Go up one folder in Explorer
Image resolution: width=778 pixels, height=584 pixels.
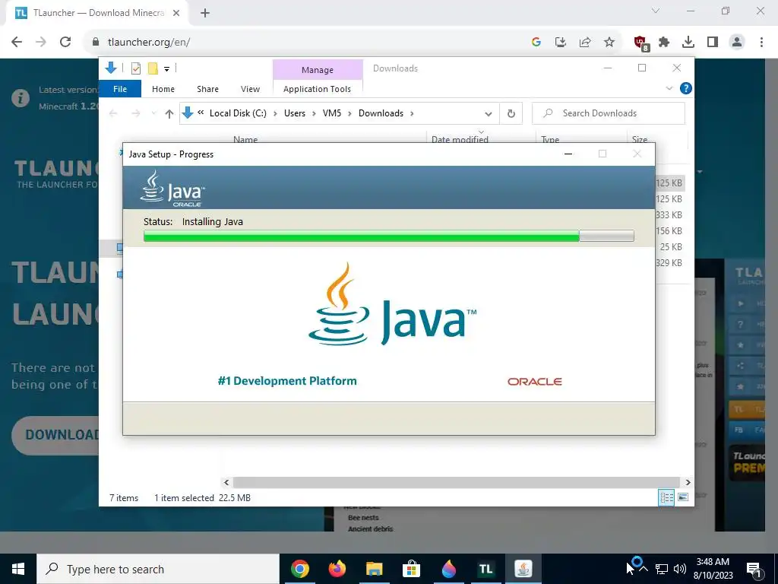[x=169, y=114]
